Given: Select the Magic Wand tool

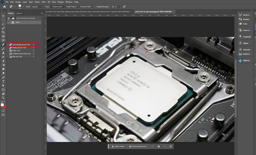Looking at the screenshot, I should pyautogui.click(x=3, y=28).
